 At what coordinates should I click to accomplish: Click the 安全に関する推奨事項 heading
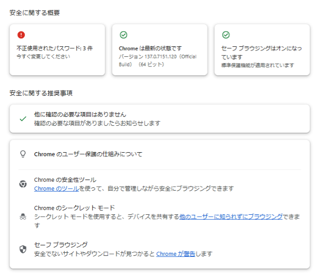click(41, 93)
